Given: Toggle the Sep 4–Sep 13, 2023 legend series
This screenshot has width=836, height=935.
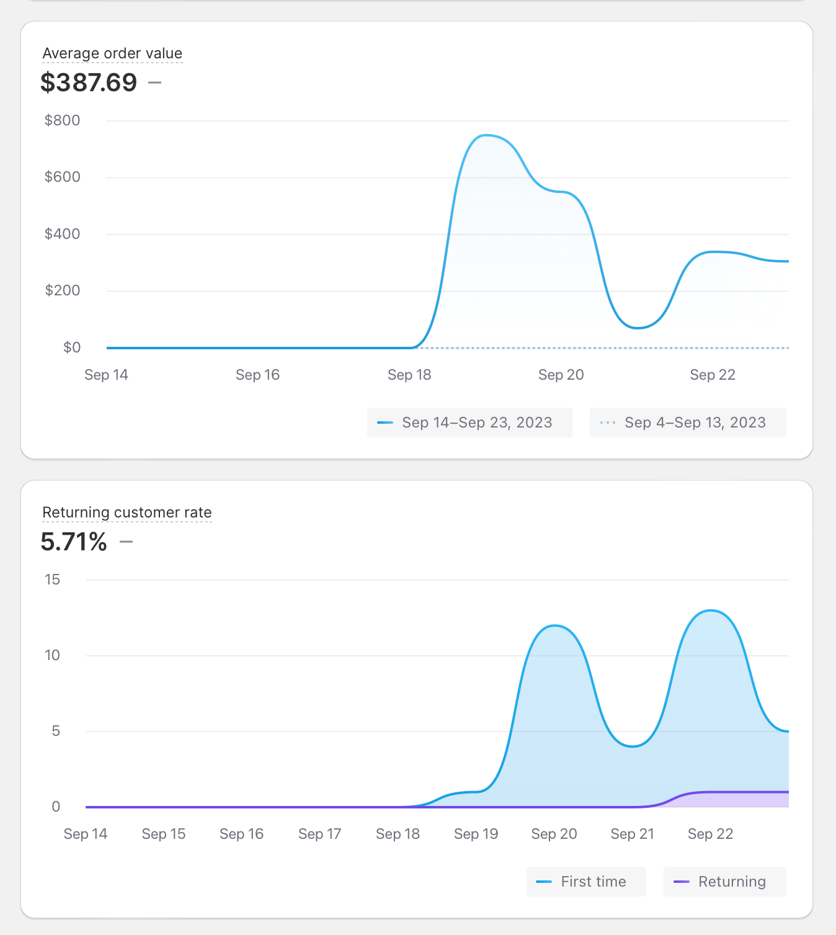Looking at the screenshot, I should 688,423.
